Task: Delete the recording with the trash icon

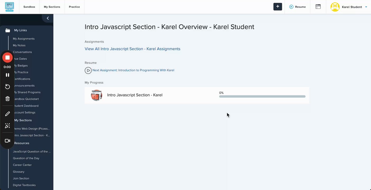Action: (7, 99)
